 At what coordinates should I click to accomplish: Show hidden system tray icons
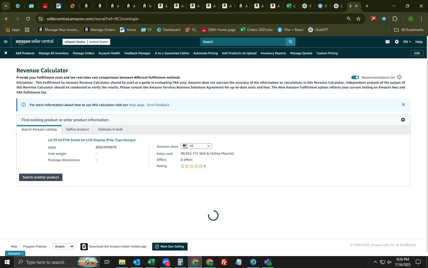(375, 262)
